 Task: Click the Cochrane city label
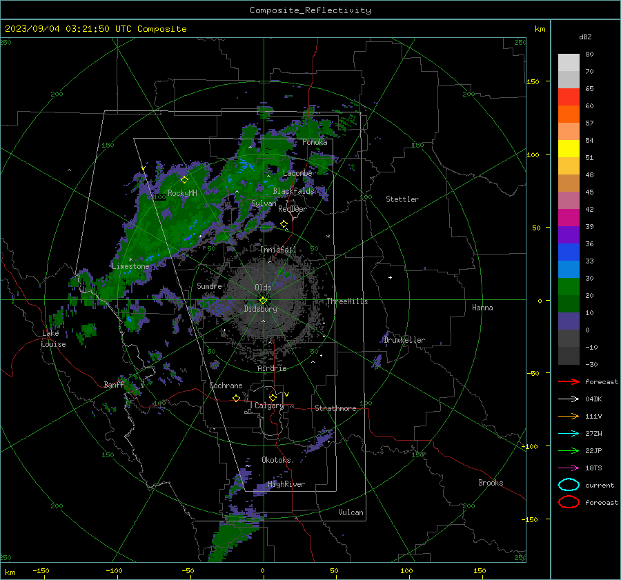[x=226, y=386]
